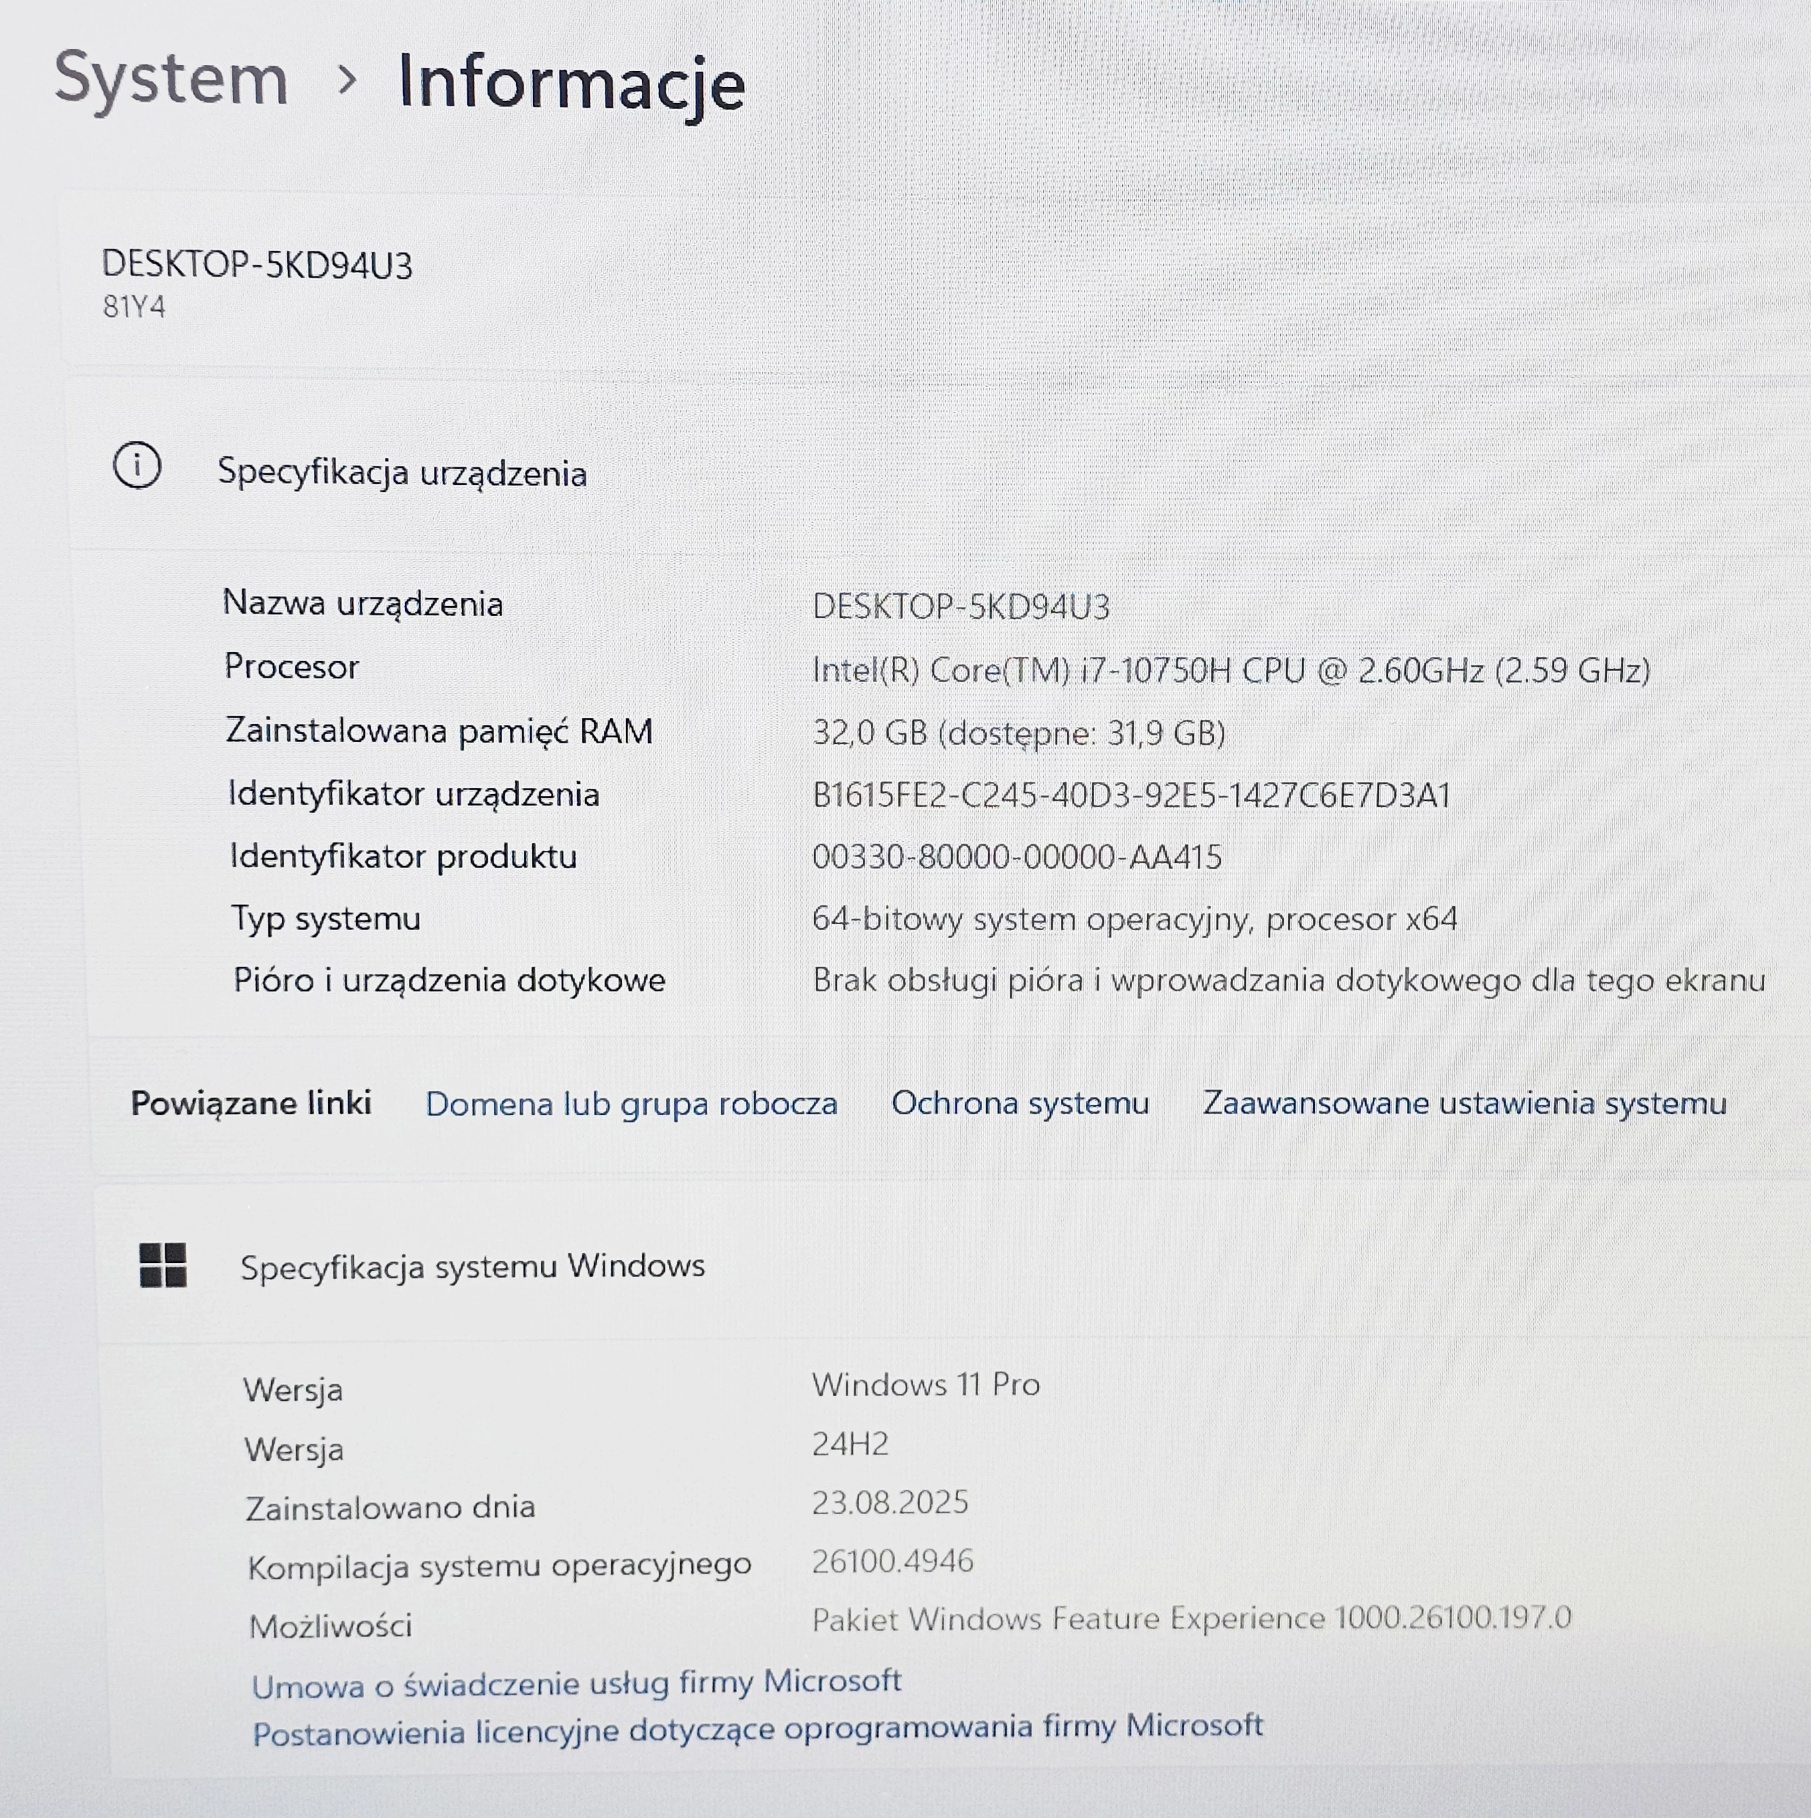Click the Windows logo icon
The height and width of the screenshot is (1818, 1811).
click(x=163, y=1265)
